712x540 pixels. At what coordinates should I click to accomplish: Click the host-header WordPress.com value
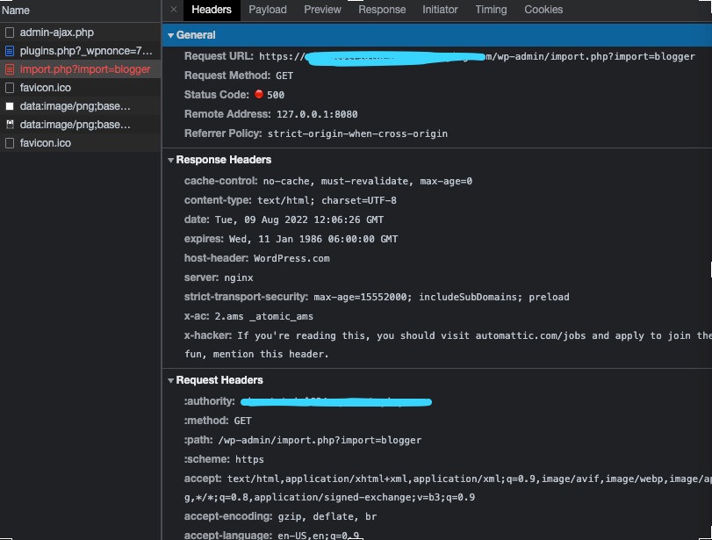pyautogui.click(x=291, y=258)
